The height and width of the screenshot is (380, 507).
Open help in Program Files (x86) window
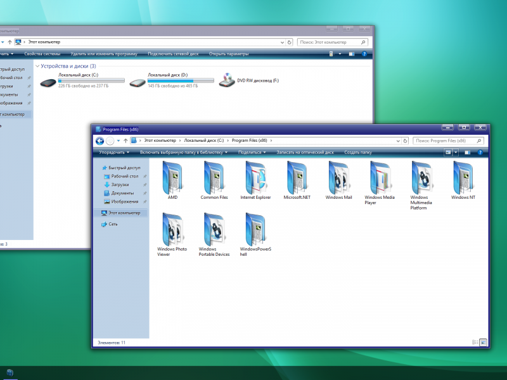480,153
